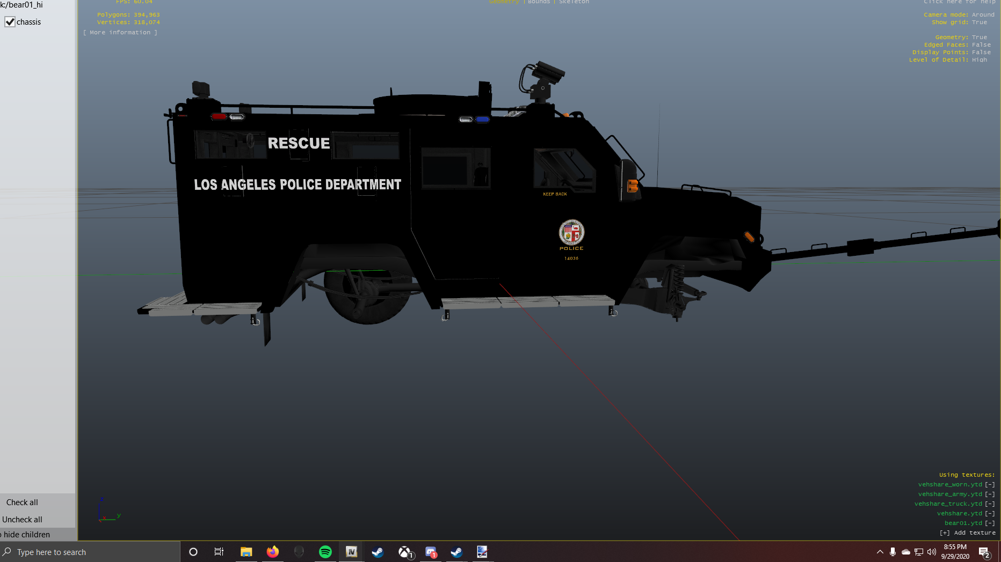Viewport: 1001px width, 562px height.
Task: Open OpenIV from the taskbar
Action: coord(352,552)
